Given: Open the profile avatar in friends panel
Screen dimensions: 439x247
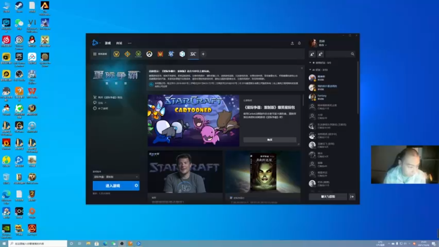Looking at the screenshot, I should [x=313, y=43].
